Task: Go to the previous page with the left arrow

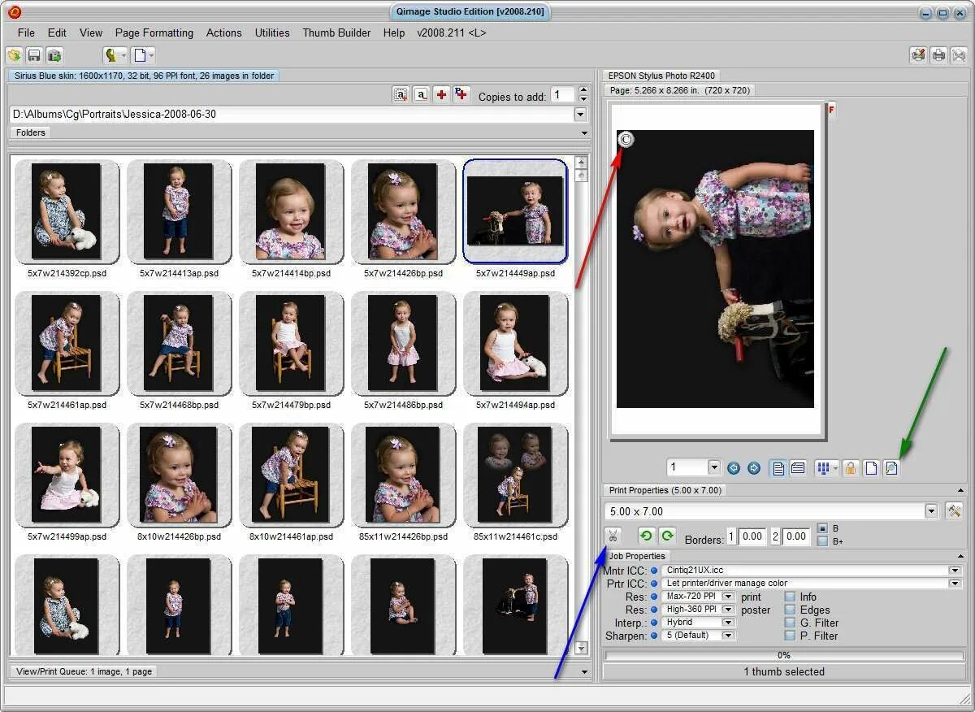Action: (734, 468)
